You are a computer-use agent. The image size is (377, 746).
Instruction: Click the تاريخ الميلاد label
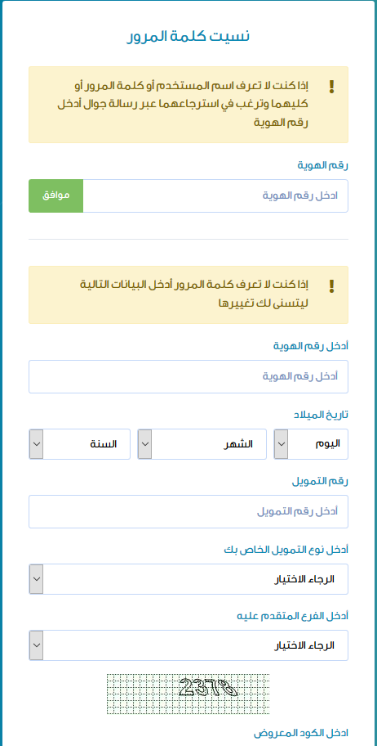click(x=321, y=415)
